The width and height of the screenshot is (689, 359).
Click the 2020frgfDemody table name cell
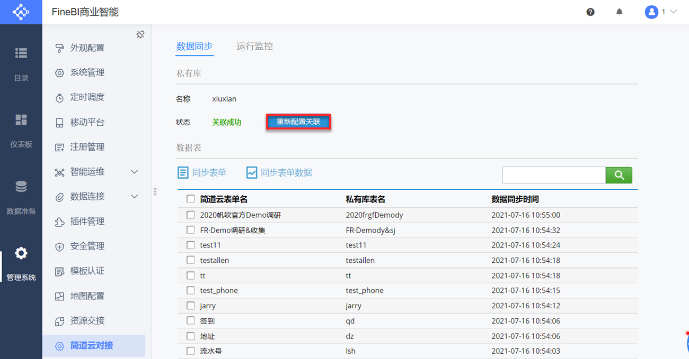374,215
